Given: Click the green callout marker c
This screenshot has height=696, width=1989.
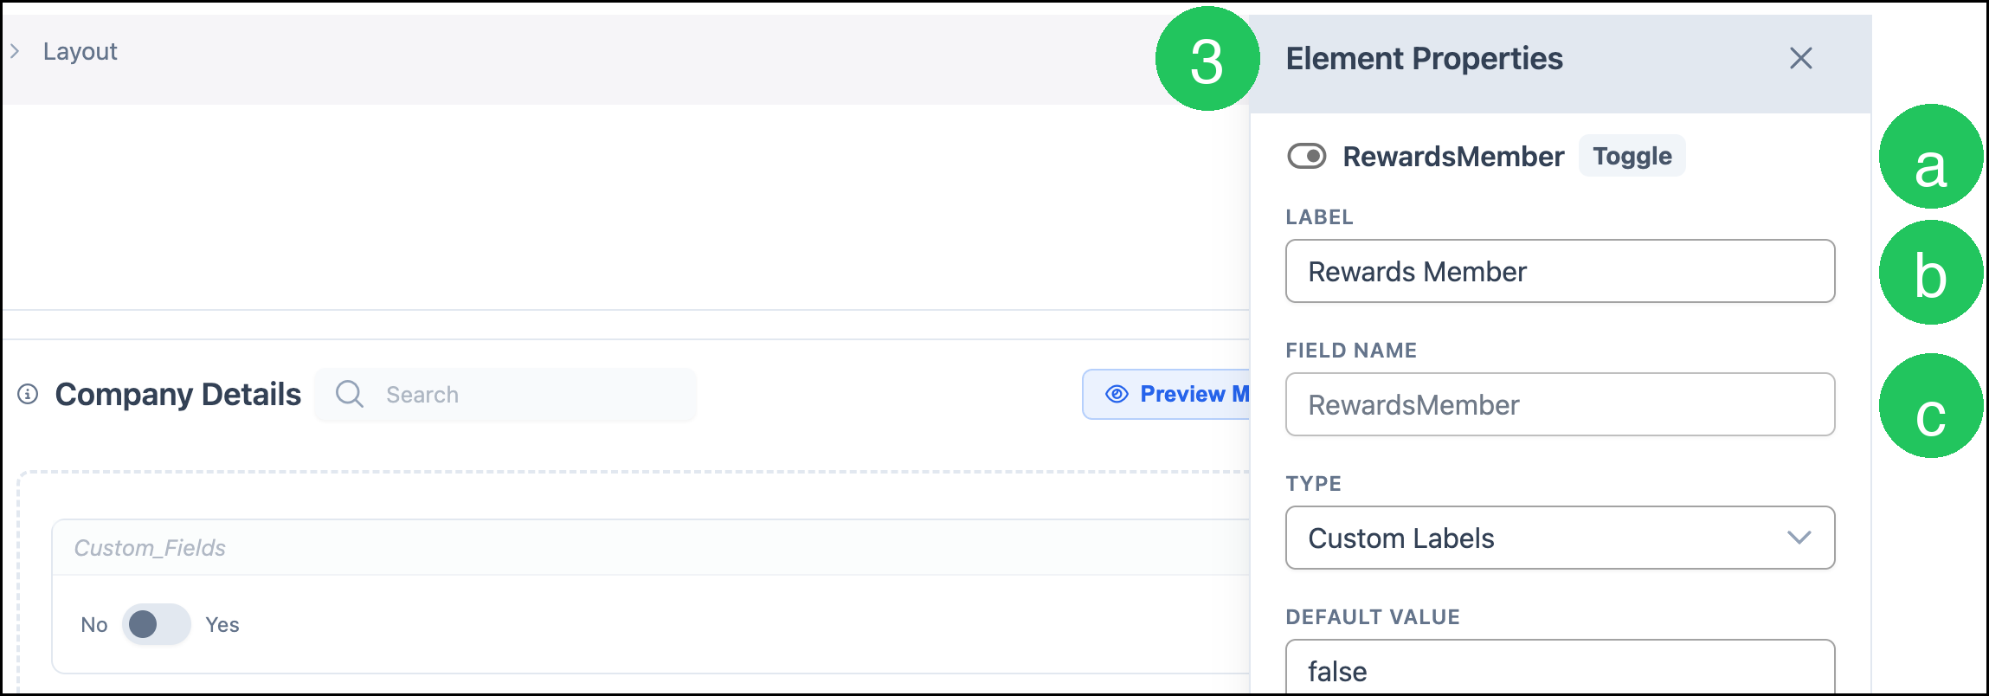Looking at the screenshot, I should [x=1931, y=406].
